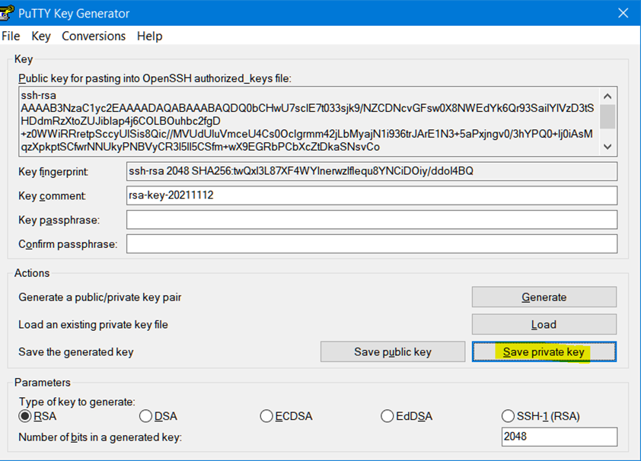
Task: Click the public key scrollbar down arrow
Action: click(608, 147)
